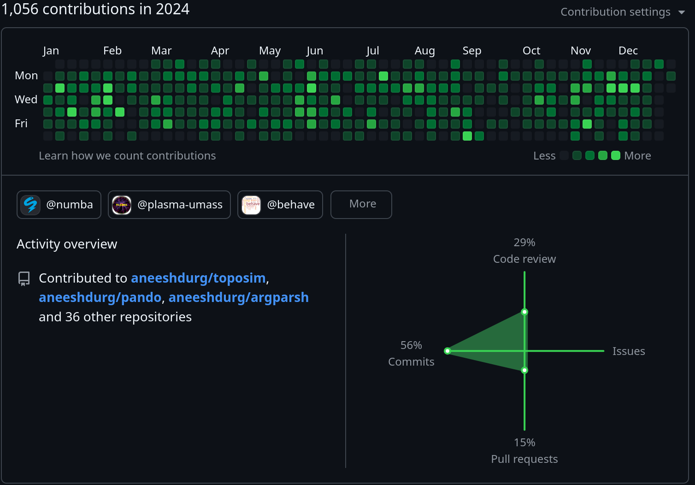The width and height of the screenshot is (695, 485).
Task: Click the 15% Pull requests label
Action: pyautogui.click(x=524, y=451)
